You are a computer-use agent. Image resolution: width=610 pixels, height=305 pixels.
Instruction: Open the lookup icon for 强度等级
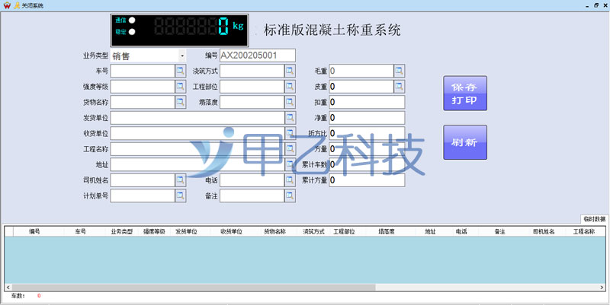[x=181, y=86]
